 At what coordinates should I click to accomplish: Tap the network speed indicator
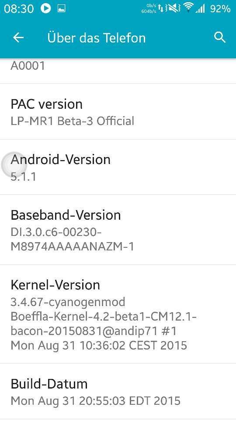click(x=149, y=9)
